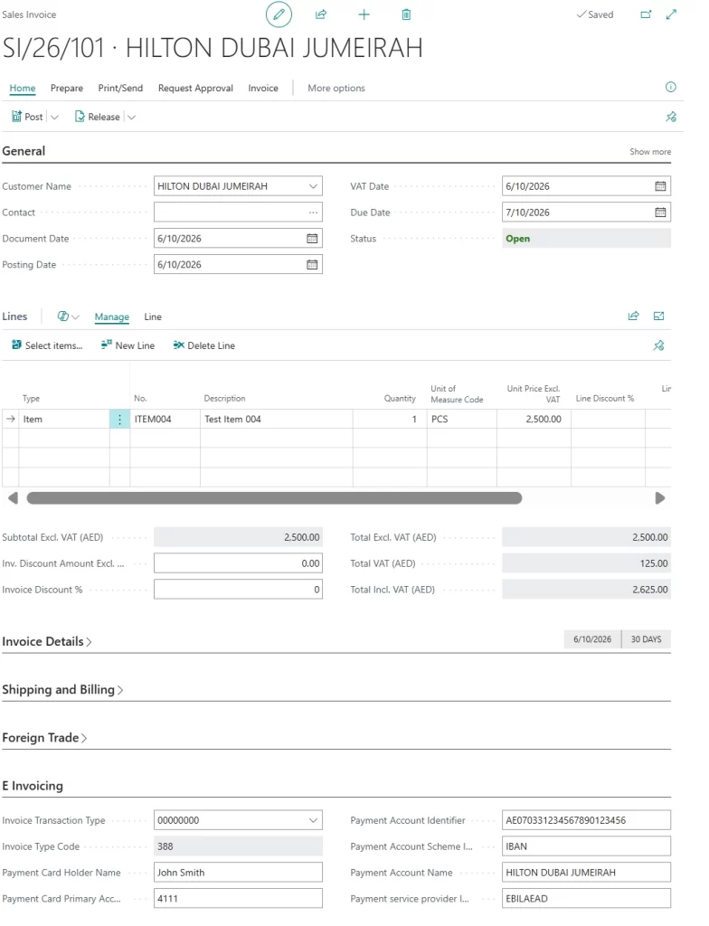Switch to the Prepare tab
The height and width of the screenshot is (926, 709).
pos(67,88)
